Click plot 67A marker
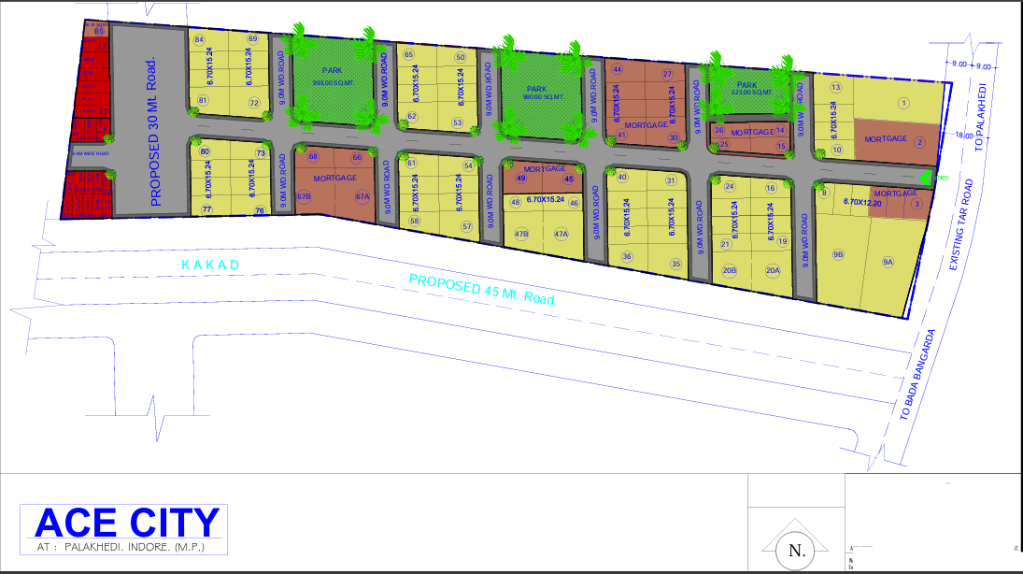The height and width of the screenshot is (574, 1023). [x=362, y=196]
